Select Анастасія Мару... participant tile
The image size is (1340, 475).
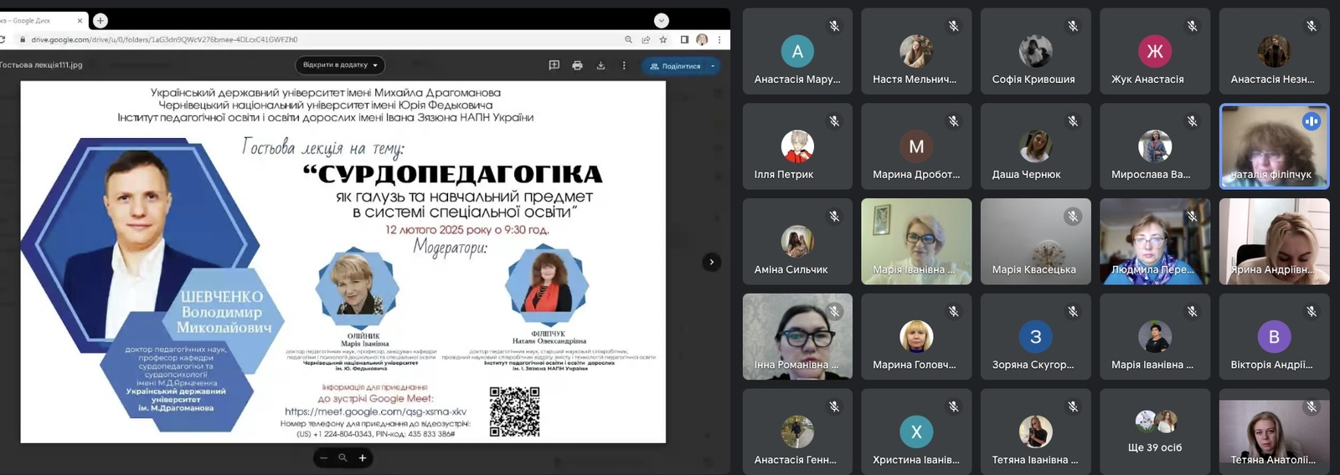pyautogui.click(x=797, y=52)
